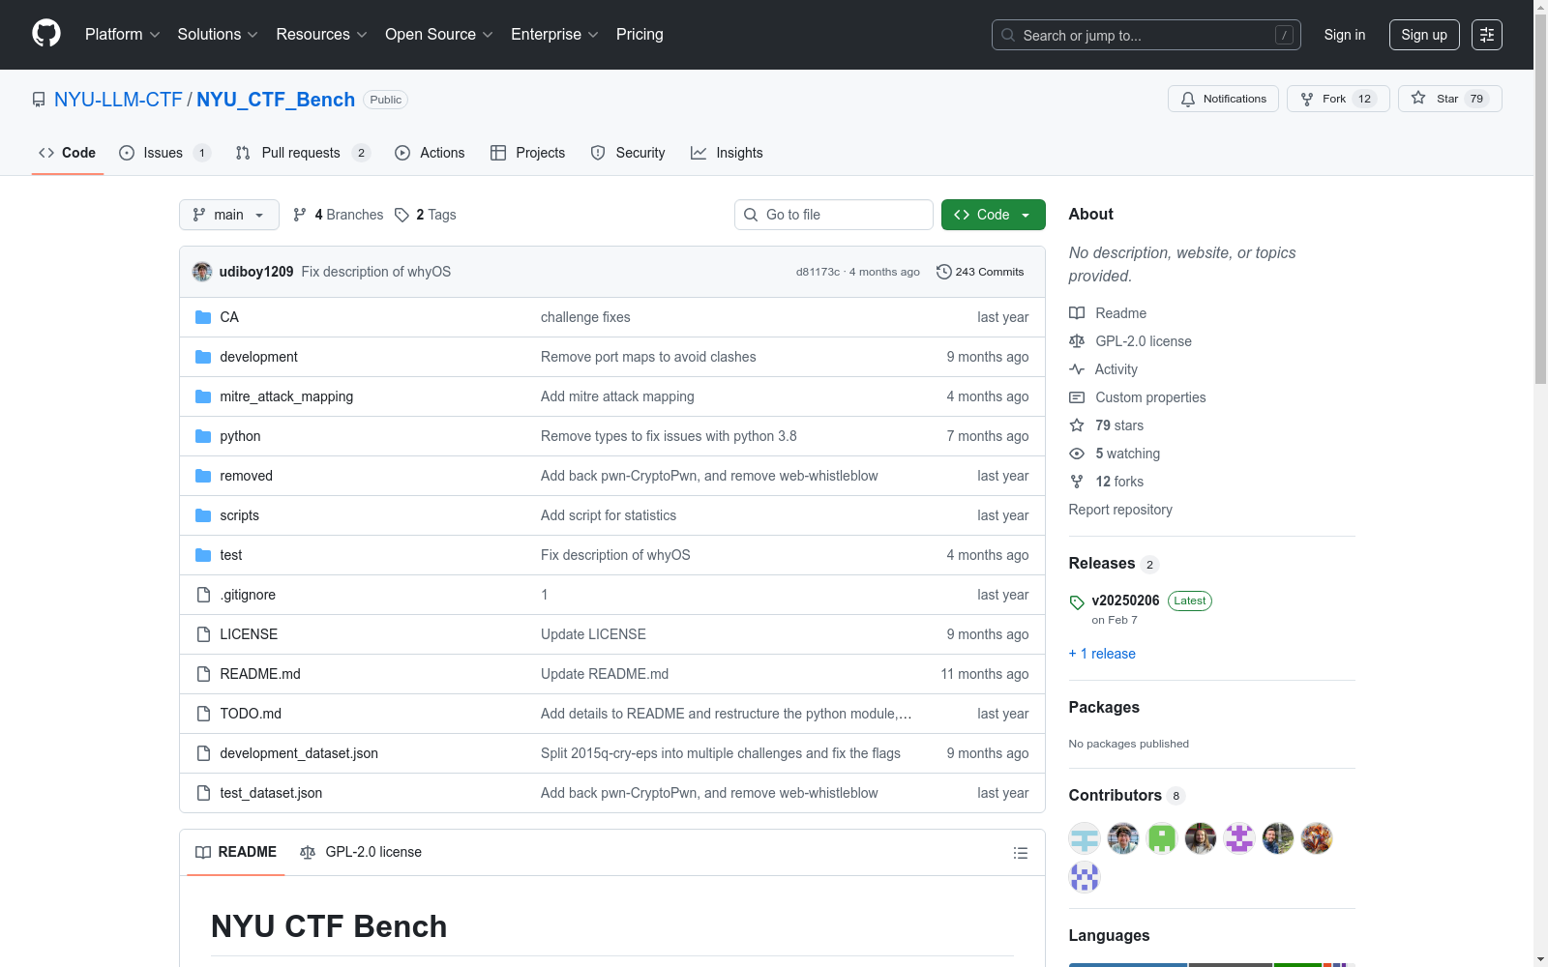Screen dimensions: 1548x967
Task: Click in the Search or jump to field
Action: pyautogui.click(x=1146, y=35)
